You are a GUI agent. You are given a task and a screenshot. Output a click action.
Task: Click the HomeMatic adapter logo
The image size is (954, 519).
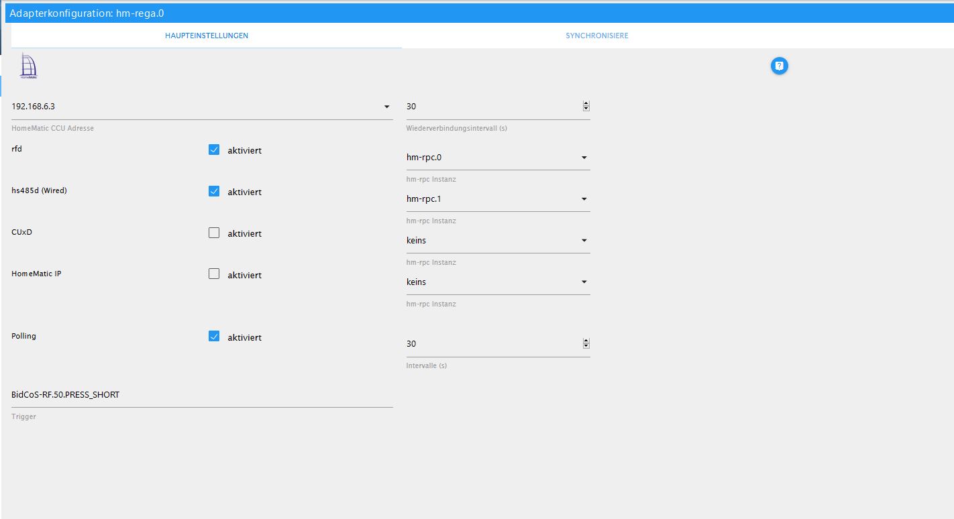point(28,66)
